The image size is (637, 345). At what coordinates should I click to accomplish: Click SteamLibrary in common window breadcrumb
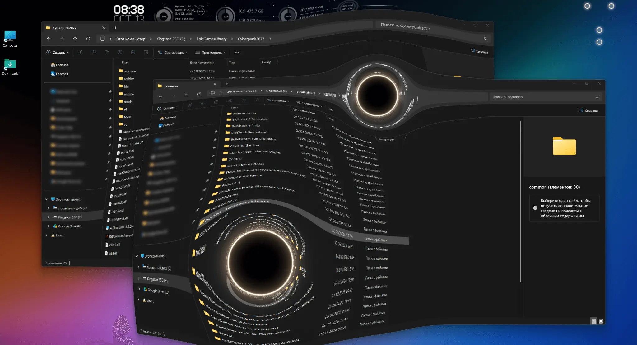pyautogui.click(x=306, y=92)
